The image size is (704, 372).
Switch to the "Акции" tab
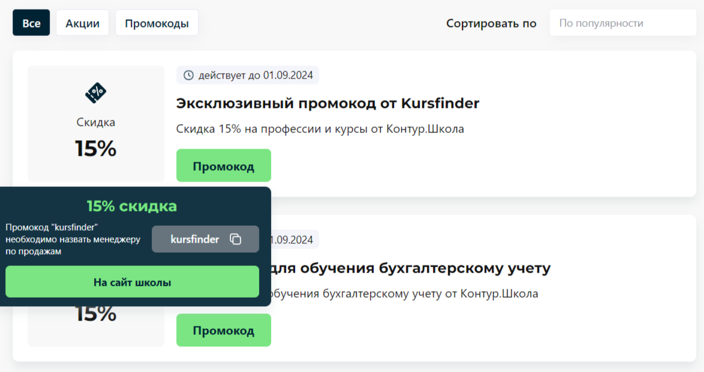click(82, 23)
